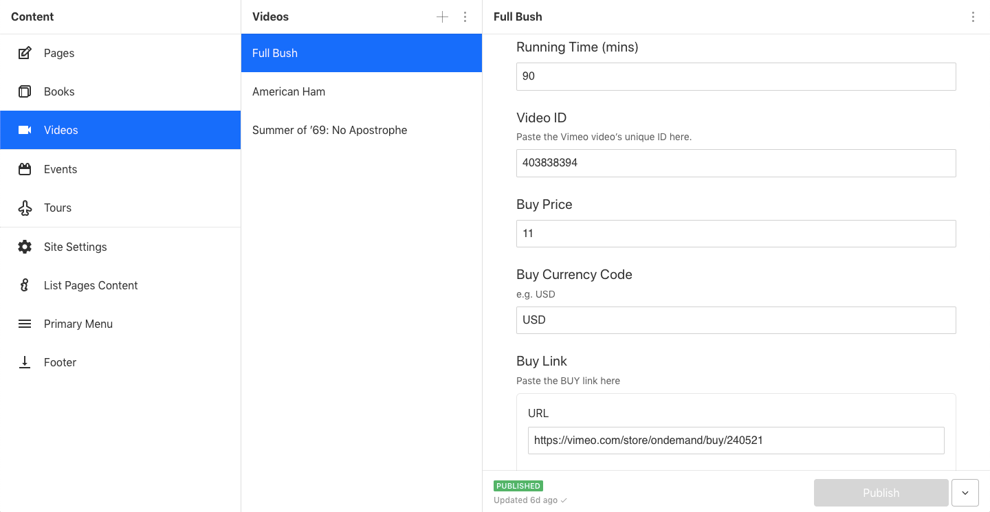Screen dimensions: 990x512
Task: Click the Content panel heading
Action: point(32,16)
